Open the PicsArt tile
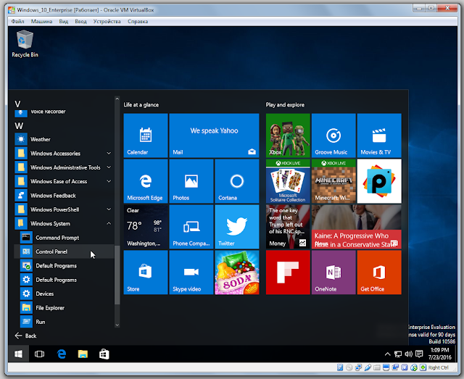 coord(379,181)
